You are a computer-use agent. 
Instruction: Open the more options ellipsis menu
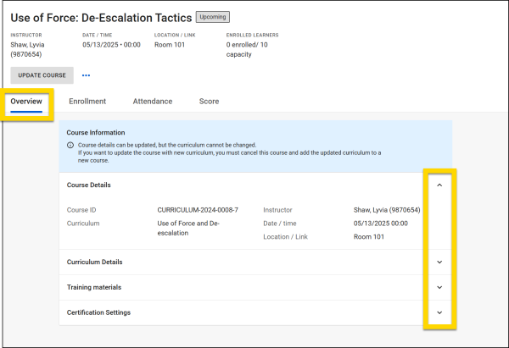86,75
